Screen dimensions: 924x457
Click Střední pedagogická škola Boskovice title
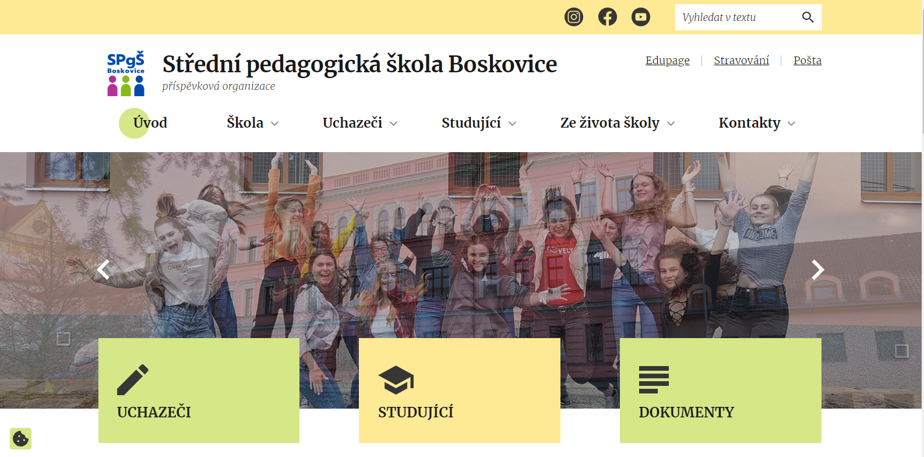pos(359,64)
